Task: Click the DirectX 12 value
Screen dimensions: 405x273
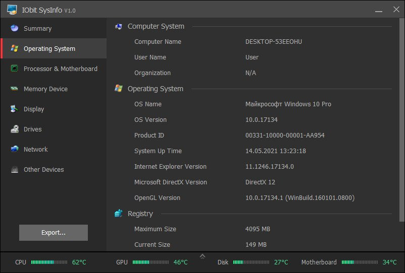Action: click(260, 182)
